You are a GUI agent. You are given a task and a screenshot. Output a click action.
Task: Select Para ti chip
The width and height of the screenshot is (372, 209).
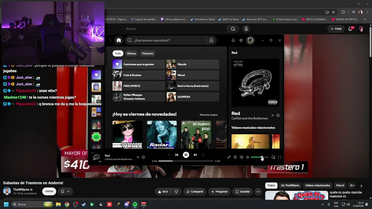point(340,185)
